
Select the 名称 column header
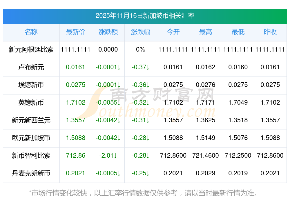(31, 32)
